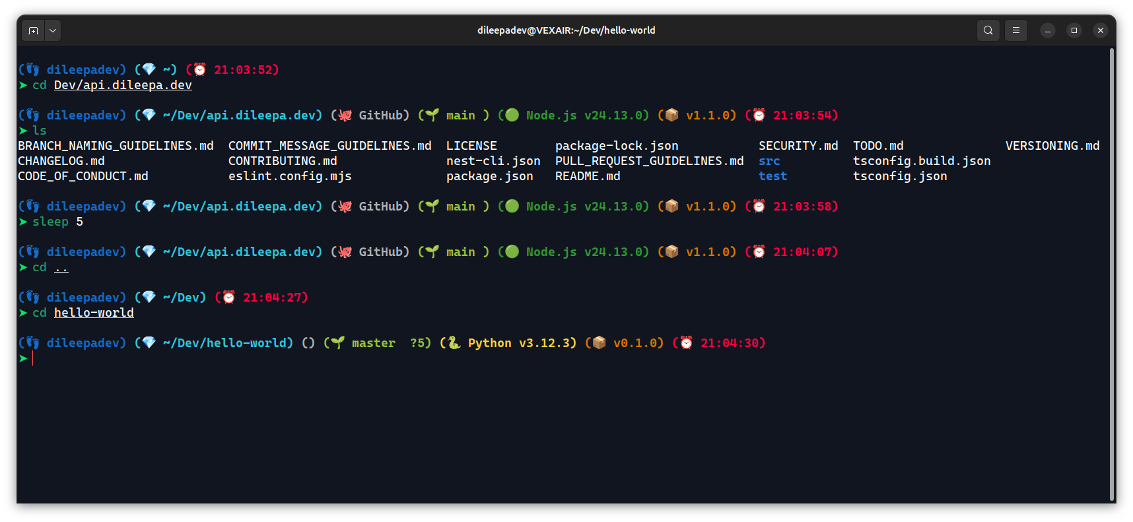
Task: Click the 'ls' command text
Action: tap(40, 131)
